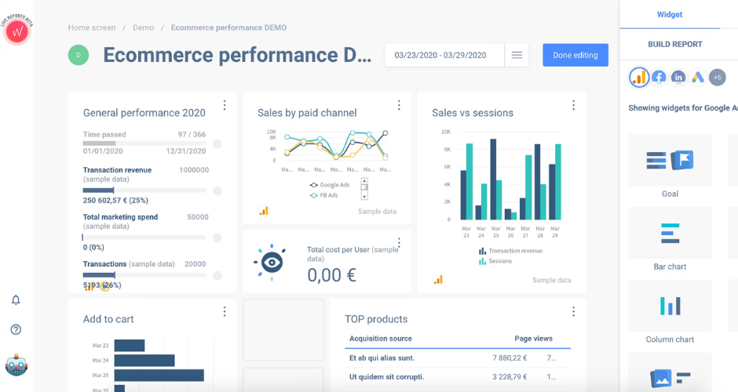Open Sales by paid channel options menu

click(399, 105)
